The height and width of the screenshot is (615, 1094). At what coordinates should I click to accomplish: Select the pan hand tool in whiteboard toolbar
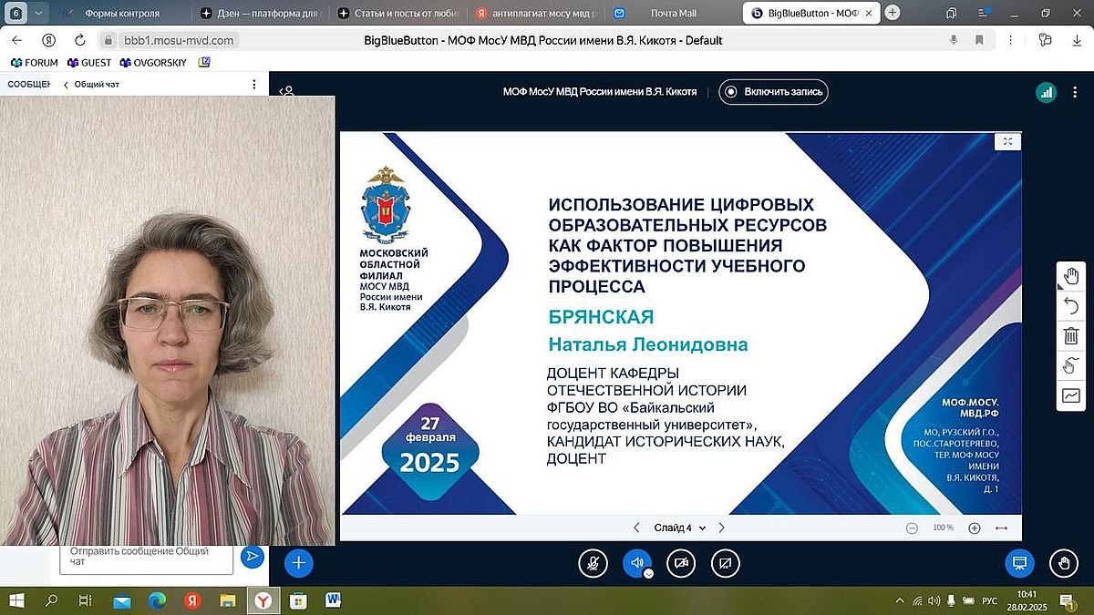coord(1071,277)
